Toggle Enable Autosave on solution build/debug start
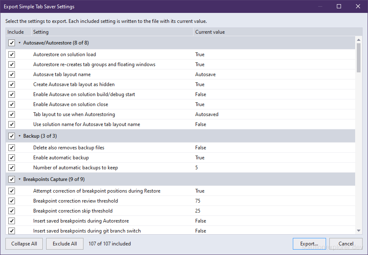This screenshot has height=255, width=368. (x=12, y=94)
